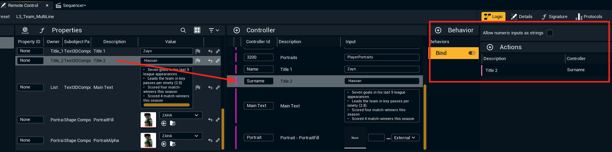
Task: Open the Protocols tab
Action: 589,16
